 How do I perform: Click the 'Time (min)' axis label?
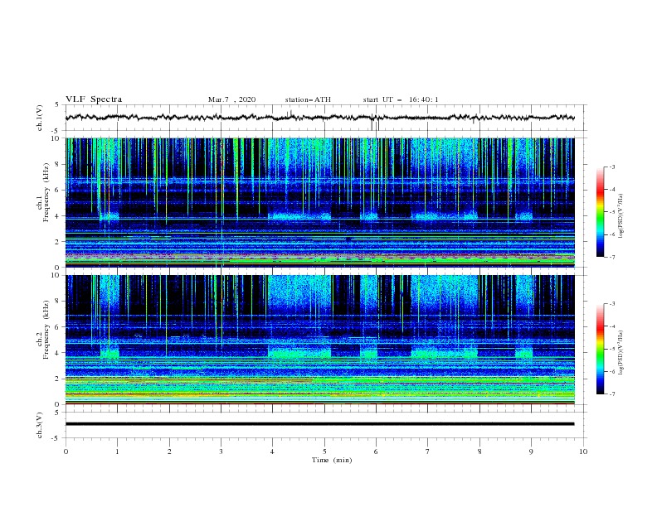click(332, 460)
